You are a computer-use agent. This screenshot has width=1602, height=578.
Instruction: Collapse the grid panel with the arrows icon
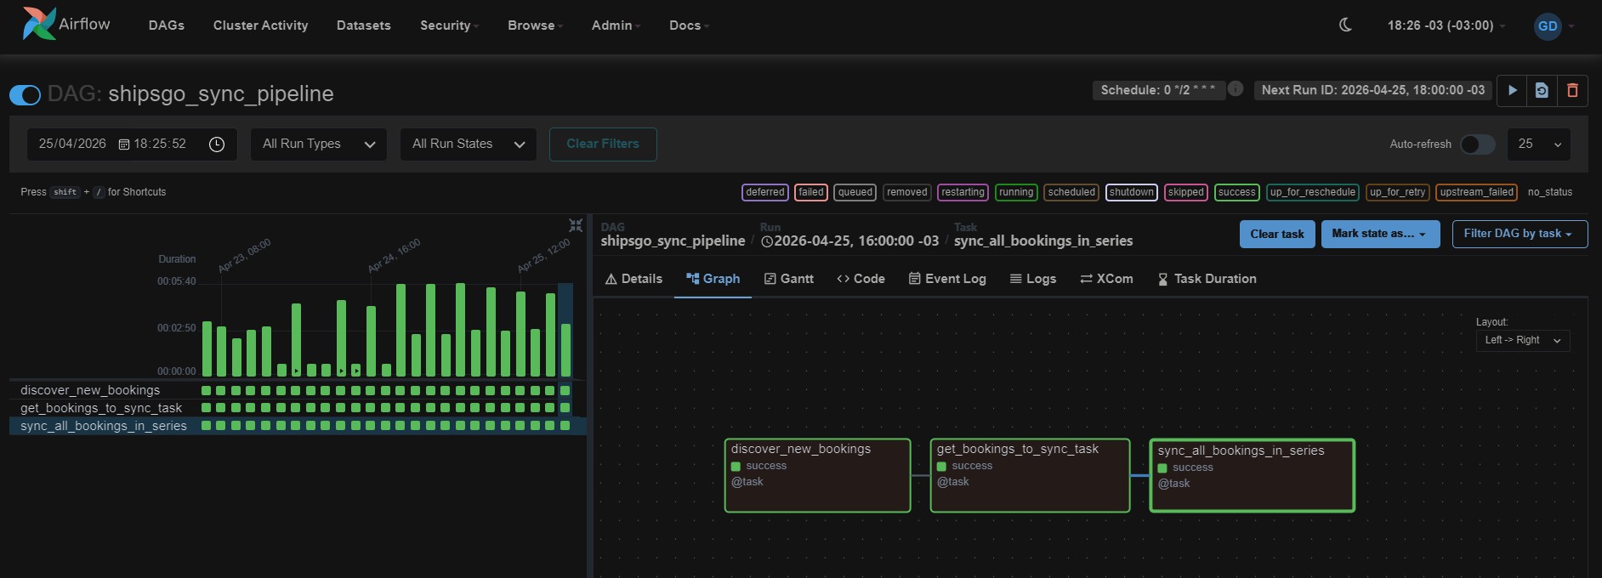576,225
